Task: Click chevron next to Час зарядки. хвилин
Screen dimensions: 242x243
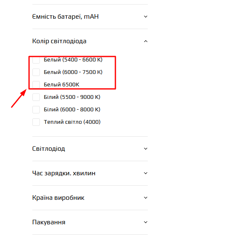Action: point(146,173)
